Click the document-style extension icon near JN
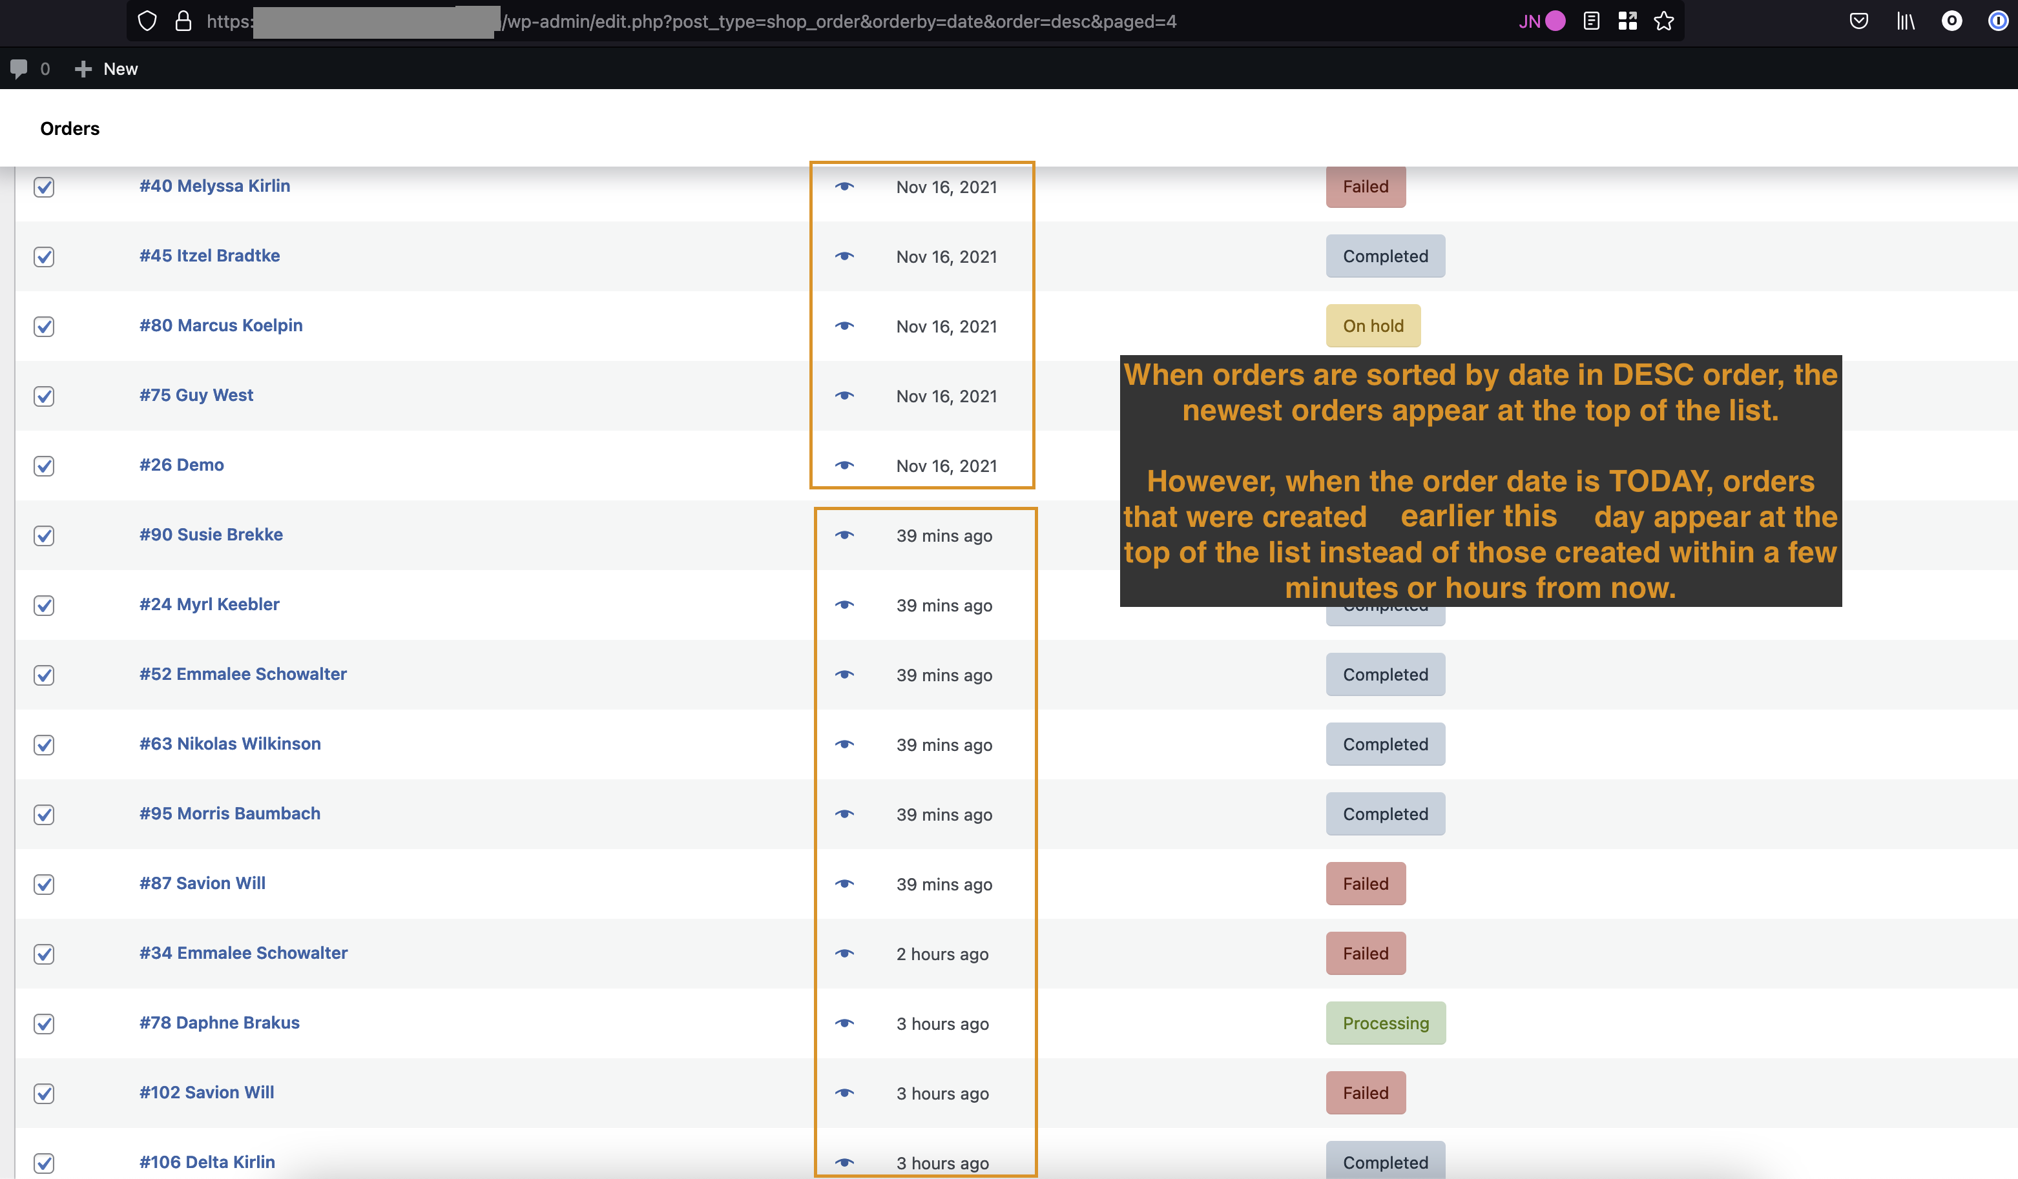2018x1179 pixels. (1592, 21)
